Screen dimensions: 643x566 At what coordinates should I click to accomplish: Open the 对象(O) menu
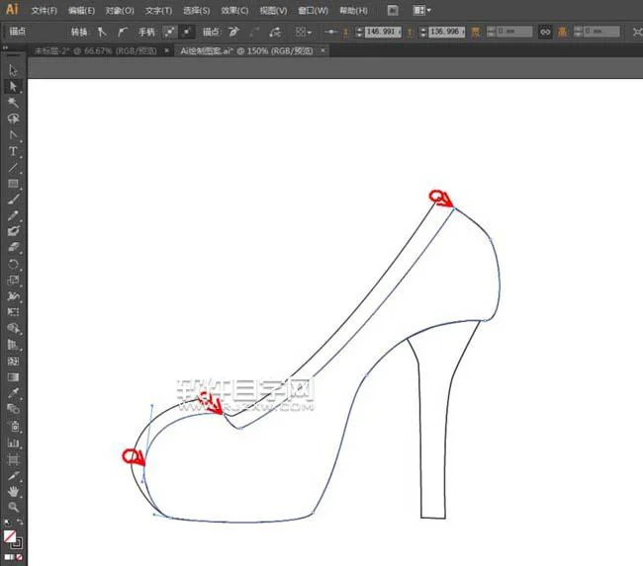(120, 10)
